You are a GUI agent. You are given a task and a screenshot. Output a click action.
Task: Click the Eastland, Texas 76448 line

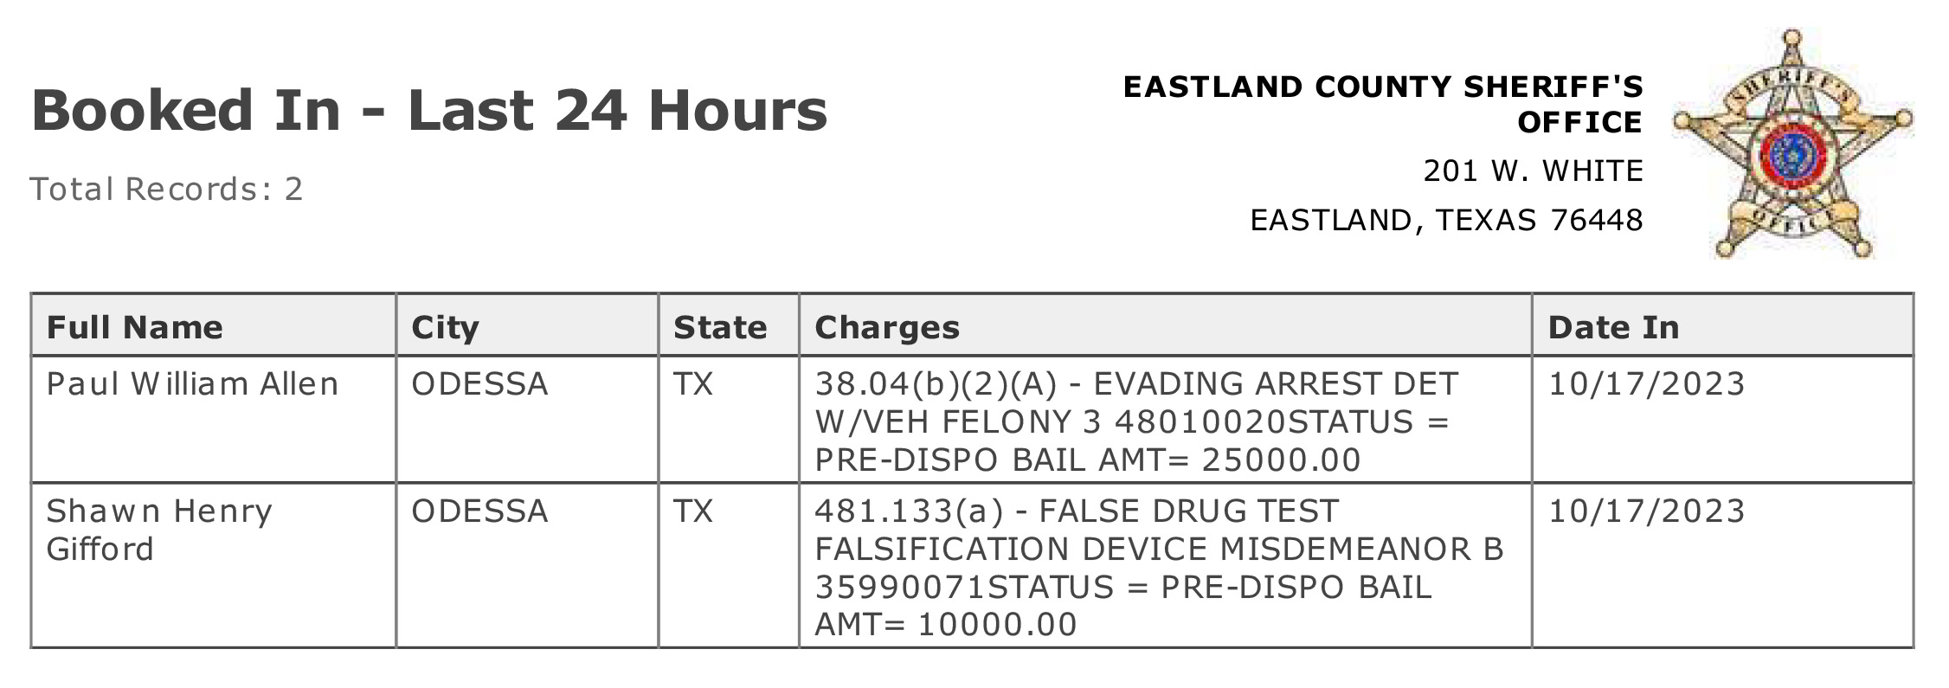pyautogui.click(x=1446, y=220)
